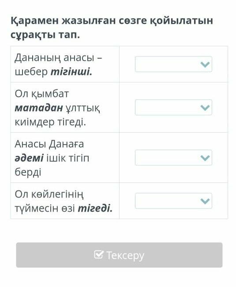Open dropdown for the 'тігінші' sentence

click(173, 64)
